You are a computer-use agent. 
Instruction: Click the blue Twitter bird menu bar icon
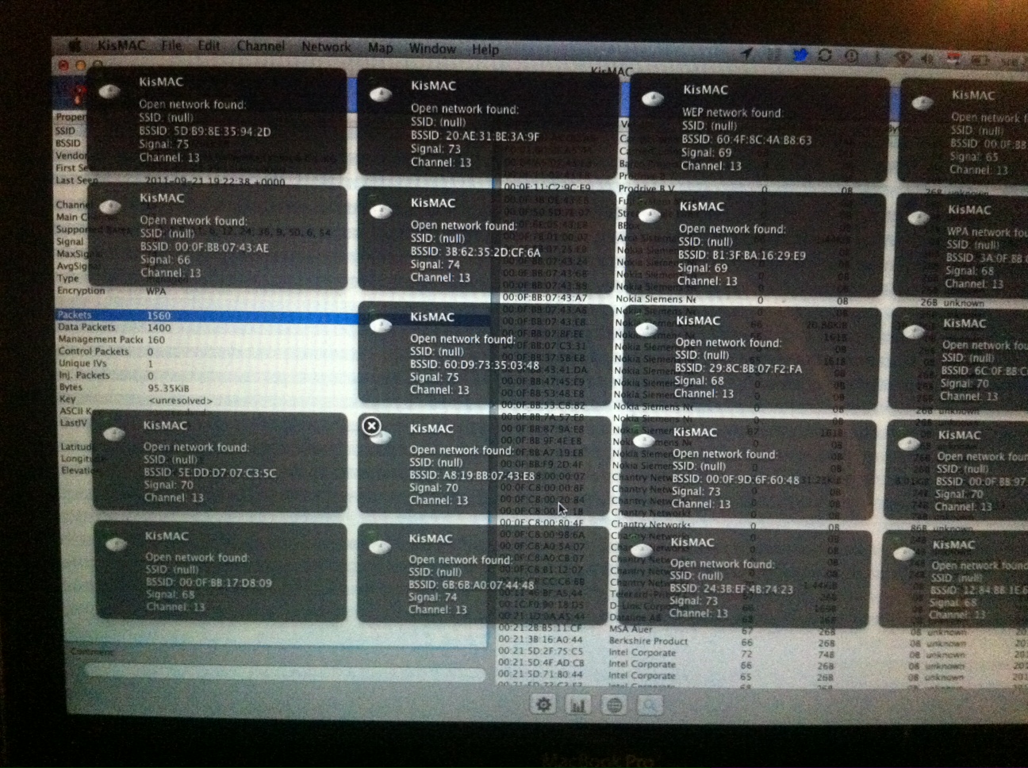click(800, 55)
